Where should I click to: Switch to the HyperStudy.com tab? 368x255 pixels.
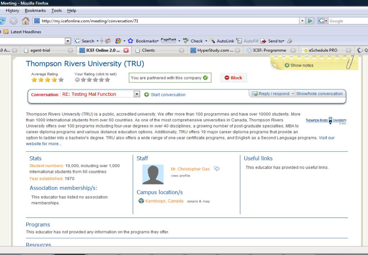[x=215, y=50]
